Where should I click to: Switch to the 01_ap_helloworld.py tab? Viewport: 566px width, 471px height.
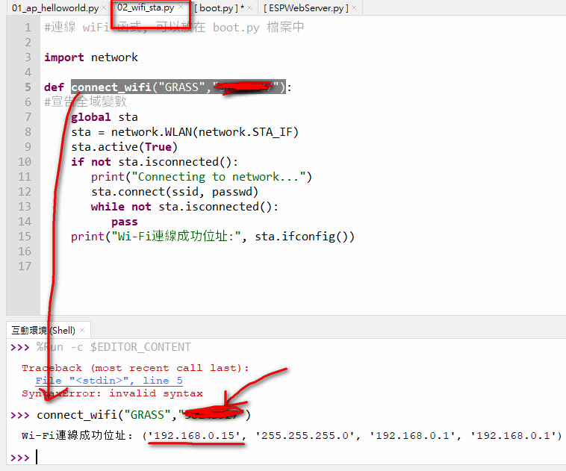(x=54, y=8)
